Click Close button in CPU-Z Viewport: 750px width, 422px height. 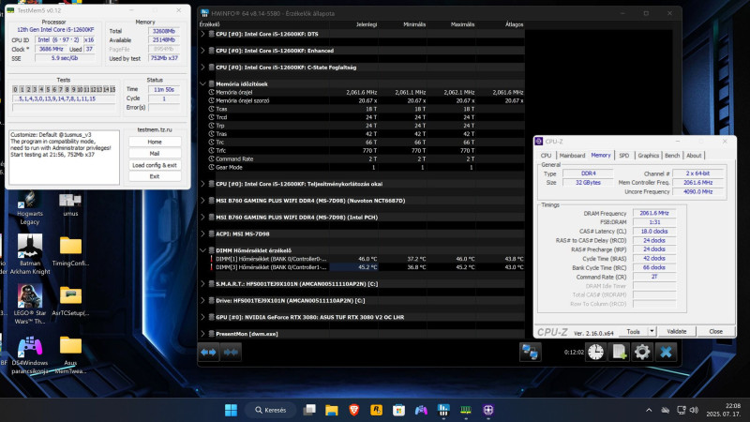pyautogui.click(x=715, y=331)
